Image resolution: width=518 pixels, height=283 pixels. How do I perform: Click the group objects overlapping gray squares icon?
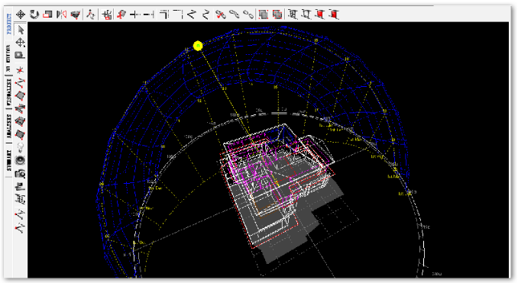click(x=264, y=14)
